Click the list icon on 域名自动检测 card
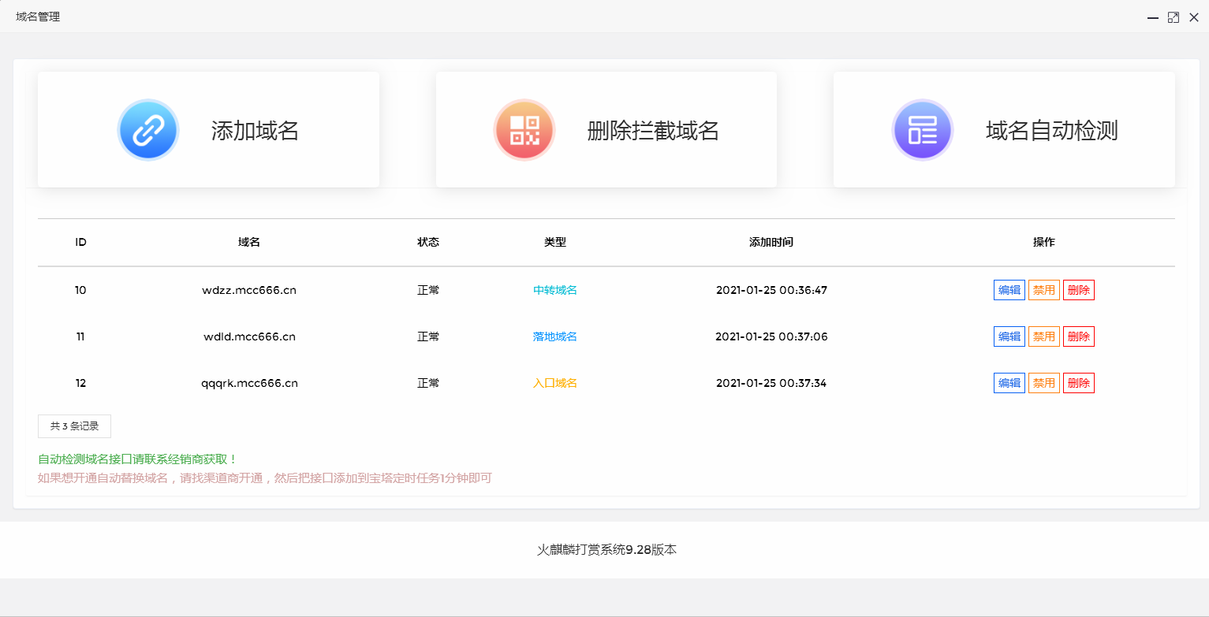Screen dimensions: 1209x617 922,129
